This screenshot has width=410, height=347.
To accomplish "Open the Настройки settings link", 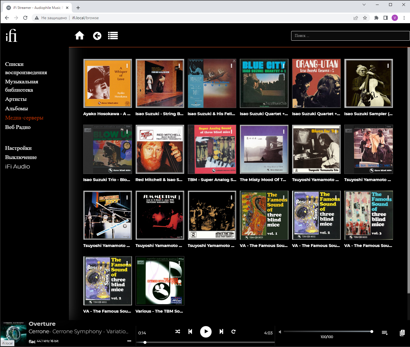I will coord(18,148).
